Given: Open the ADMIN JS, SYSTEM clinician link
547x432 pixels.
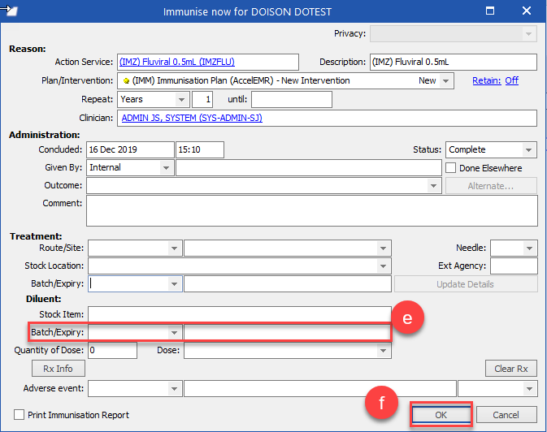Looking at the screenshot, I should pyautogui.click(x=192, y=118).
